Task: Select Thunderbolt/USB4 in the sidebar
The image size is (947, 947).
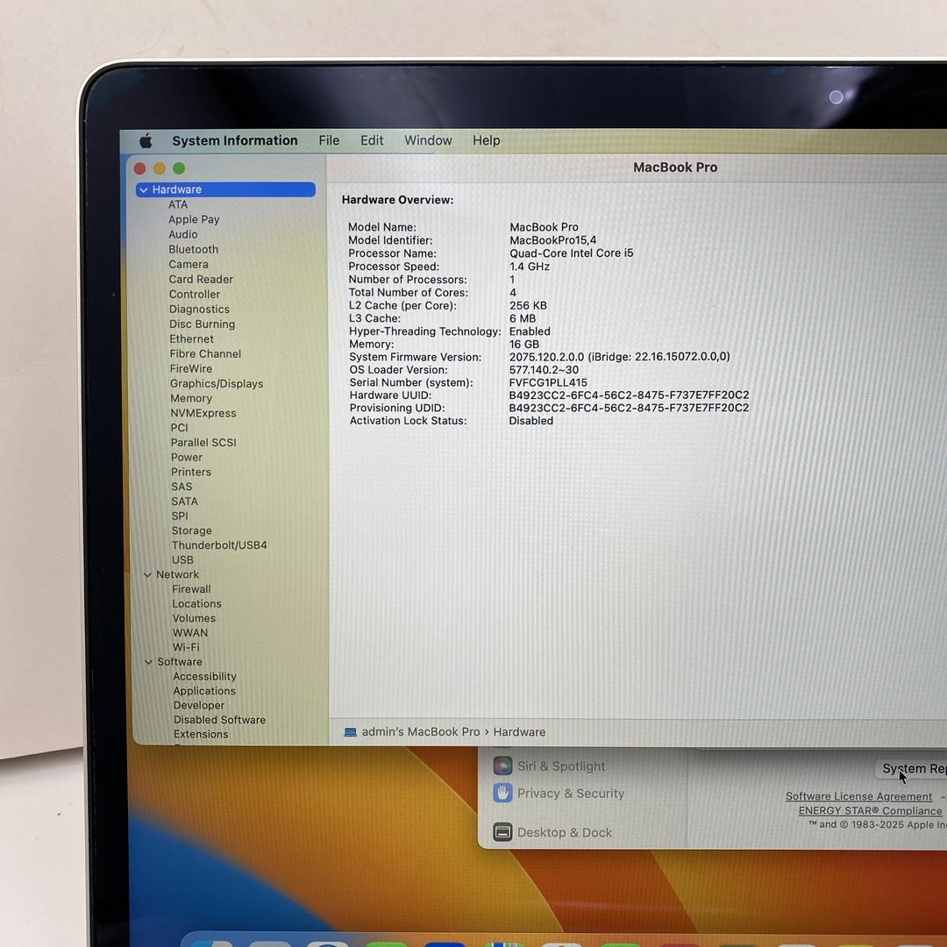Action: point(219,545)
